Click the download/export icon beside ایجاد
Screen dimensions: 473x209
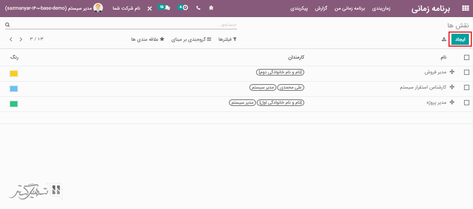coord(444,39)
